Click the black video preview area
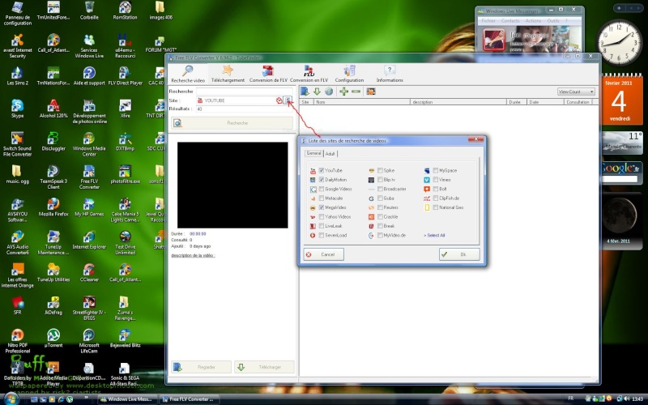This screenshot has height=405, width=648. click(232, 185)
